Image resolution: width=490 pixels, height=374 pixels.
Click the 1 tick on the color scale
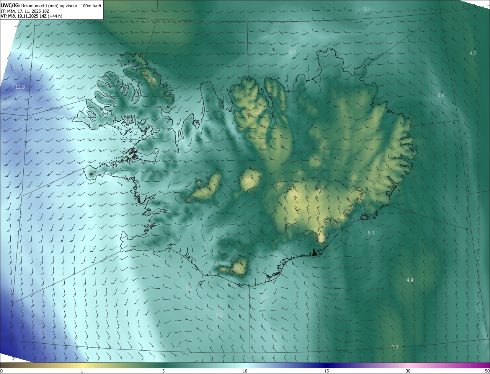pos(82,371)
